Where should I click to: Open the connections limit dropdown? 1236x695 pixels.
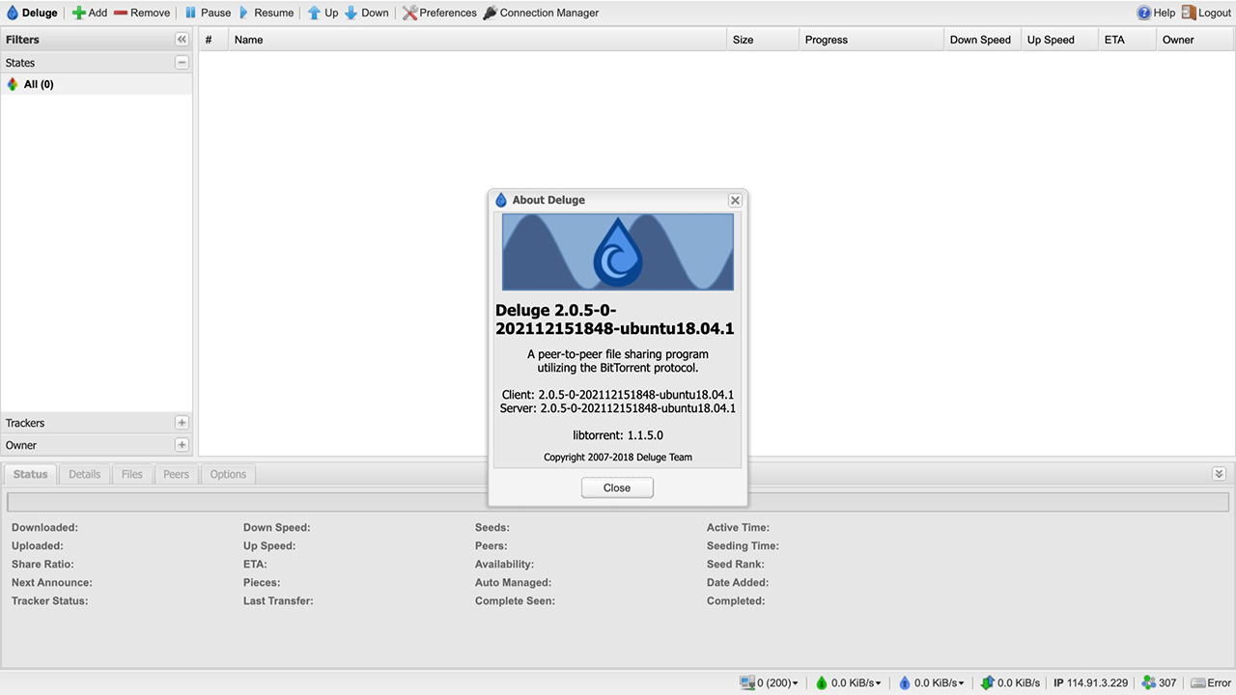coord(769,682)
